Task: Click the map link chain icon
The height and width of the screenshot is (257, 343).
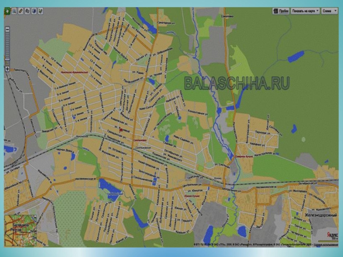Action: (x=27, y=11)
